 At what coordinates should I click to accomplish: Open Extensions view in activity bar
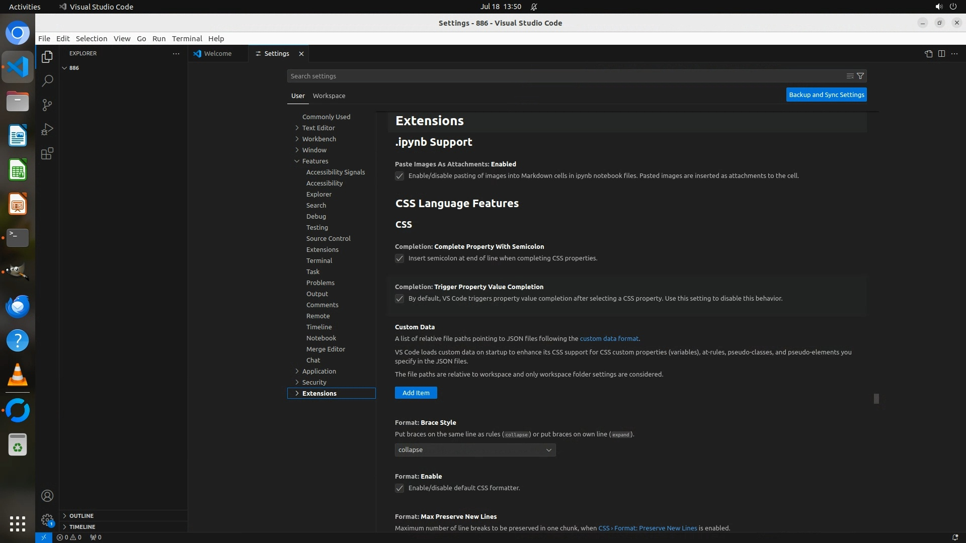(x=47, y=153)
